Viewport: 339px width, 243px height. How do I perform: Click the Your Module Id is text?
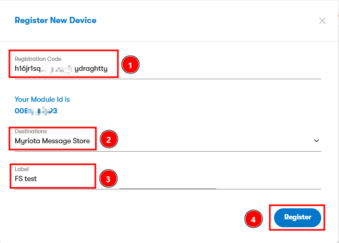point(42,99)
